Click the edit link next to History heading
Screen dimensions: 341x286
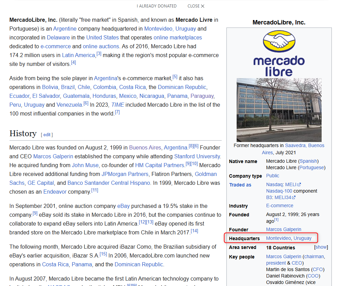tap(47, 135)
